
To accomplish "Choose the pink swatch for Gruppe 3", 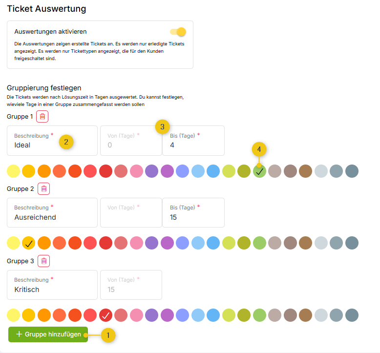I will point(136,315).
